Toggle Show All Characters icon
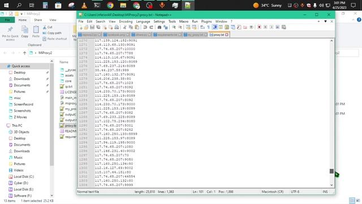 click(209, 27)
